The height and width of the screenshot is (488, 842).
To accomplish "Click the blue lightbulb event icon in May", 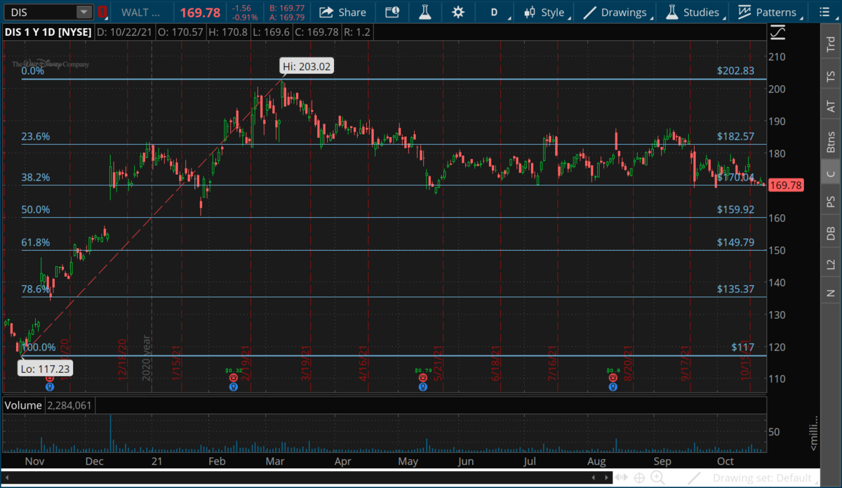I will tap(422, 386).
